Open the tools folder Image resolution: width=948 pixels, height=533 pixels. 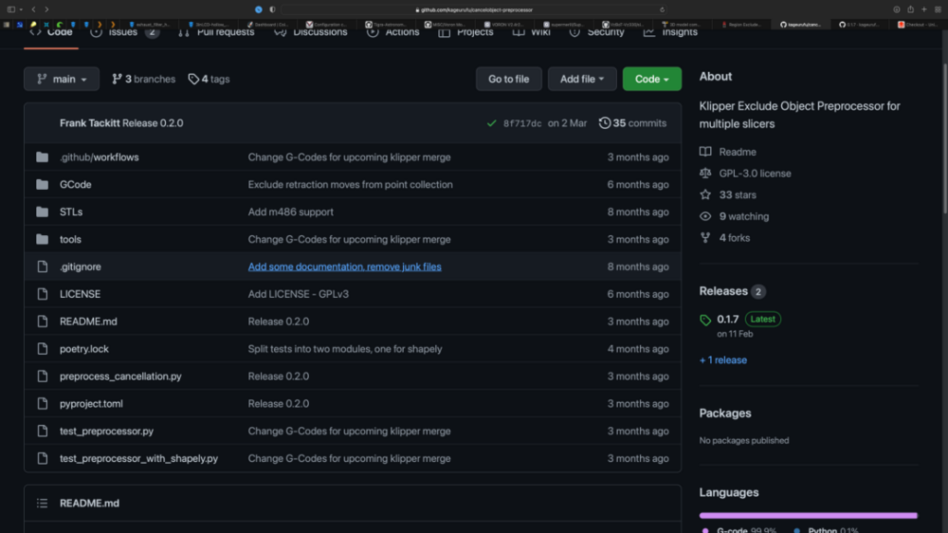[70, 239]
